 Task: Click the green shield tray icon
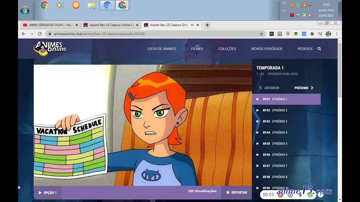tap(298, 5)
